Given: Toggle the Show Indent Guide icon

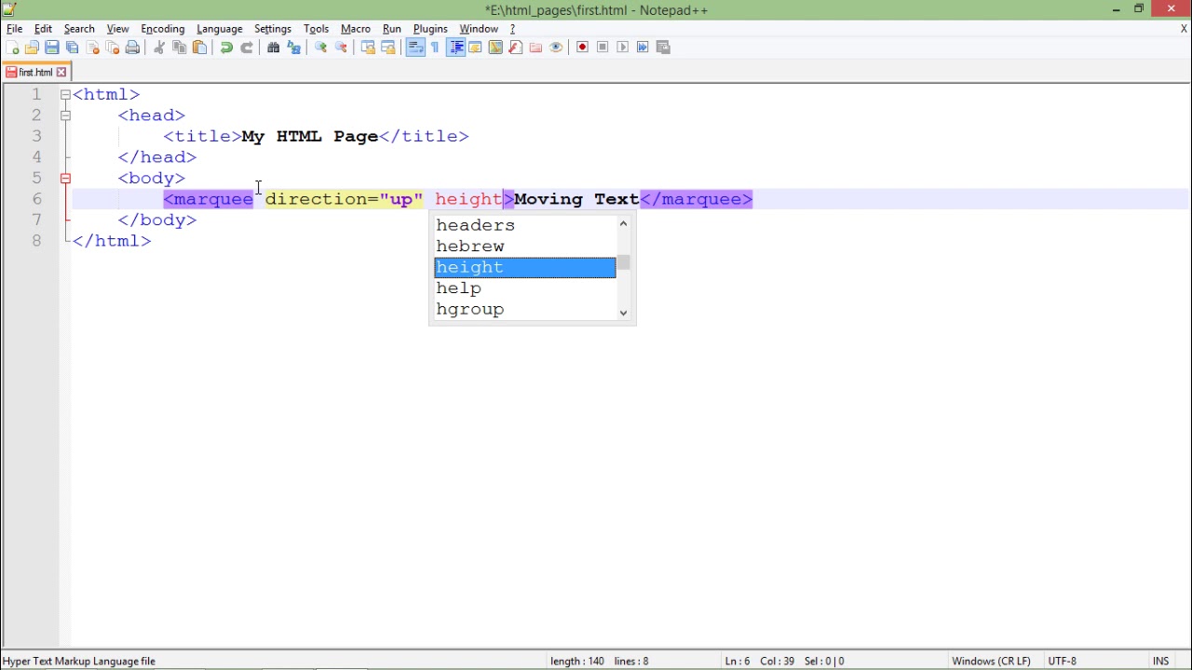Looking at the screenshot, I should (455, 47).
